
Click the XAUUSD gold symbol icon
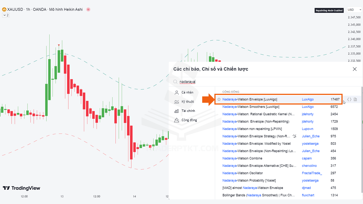point(4,10)
